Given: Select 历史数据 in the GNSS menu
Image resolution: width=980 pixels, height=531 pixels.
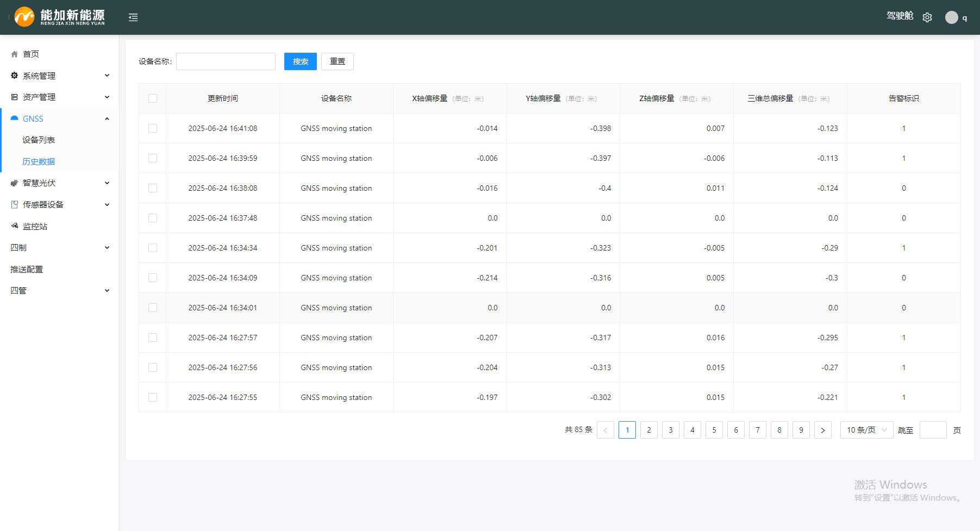Looking at the screenshot, I should [39, 162].
